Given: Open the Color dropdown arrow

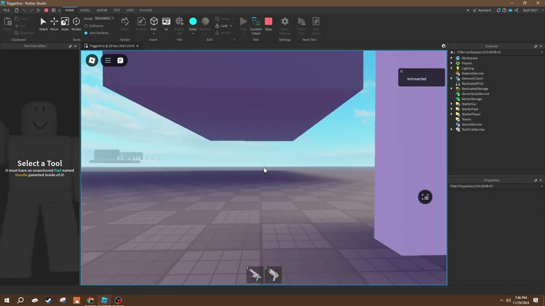Looking at the screenshot, I should pyautogui.click(x=193, y=33).
